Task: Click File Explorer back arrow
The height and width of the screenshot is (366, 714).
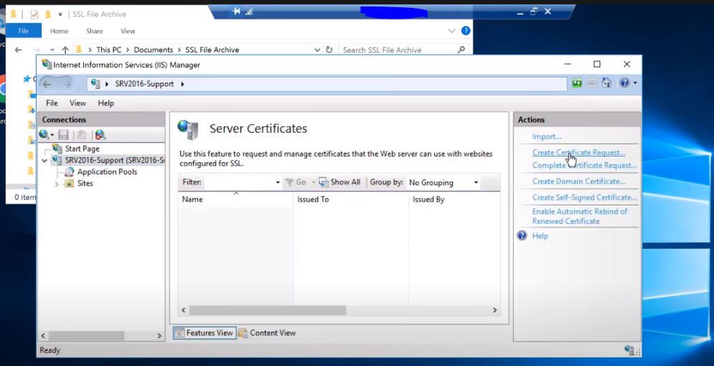Action: click(x=18, y=50)
